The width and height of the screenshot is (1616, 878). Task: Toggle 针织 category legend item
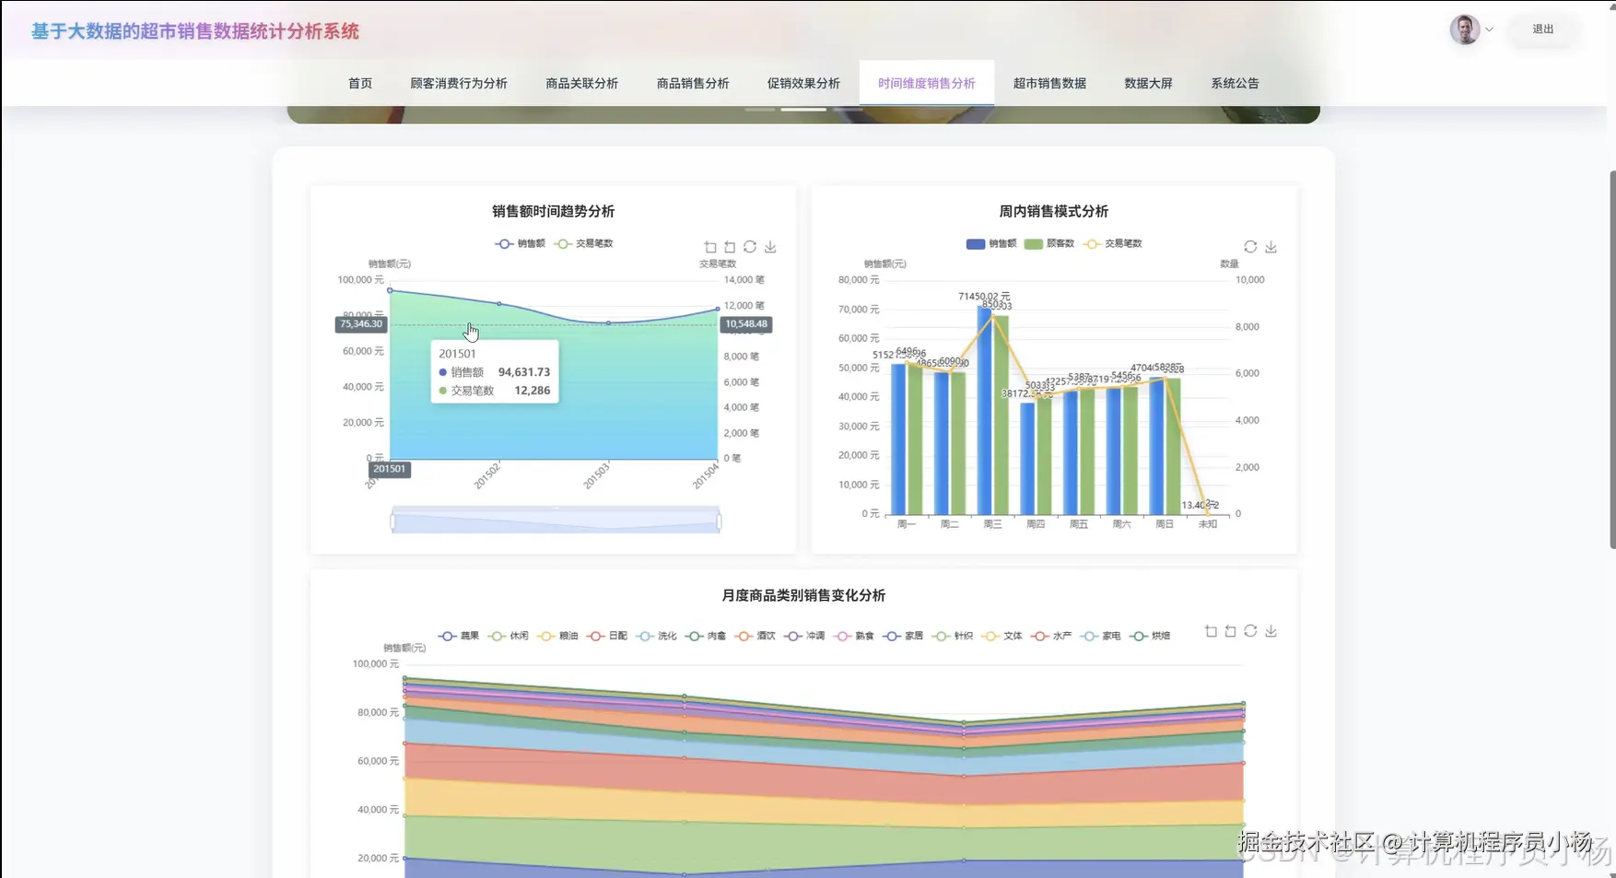952,636
